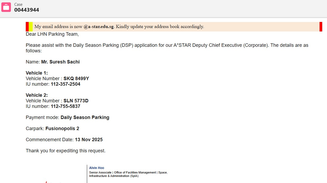Click the Fusionopolis 2 carpark text

click(x=62, y=129)
